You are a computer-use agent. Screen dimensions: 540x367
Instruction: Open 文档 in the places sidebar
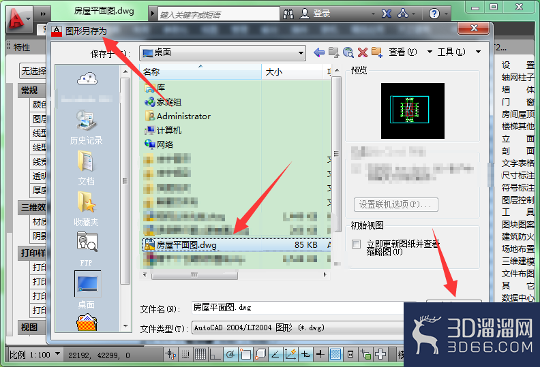[86, 168]
